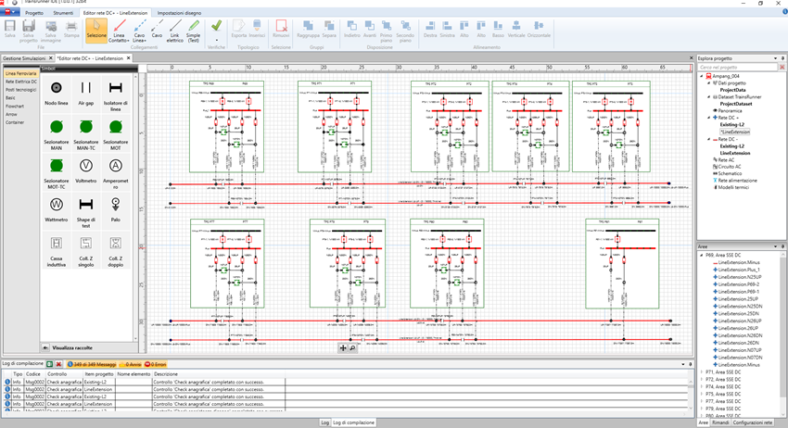The image size is (788, 428).
Task: Collapse the Rete DC - node
Action: (709, 139)
